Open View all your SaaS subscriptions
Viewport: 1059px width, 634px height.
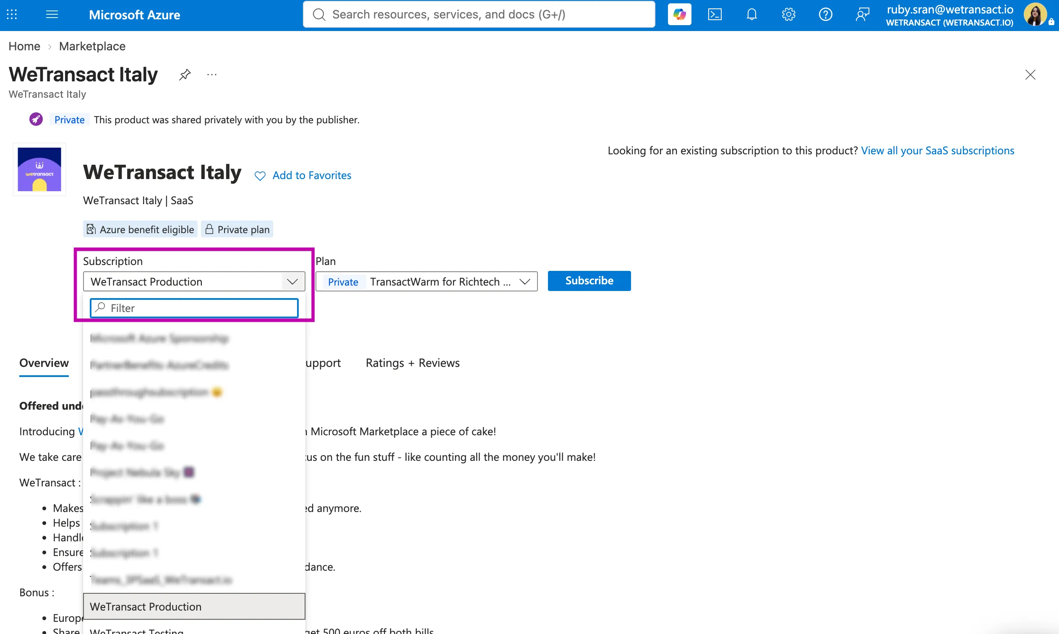coord(937,151)
